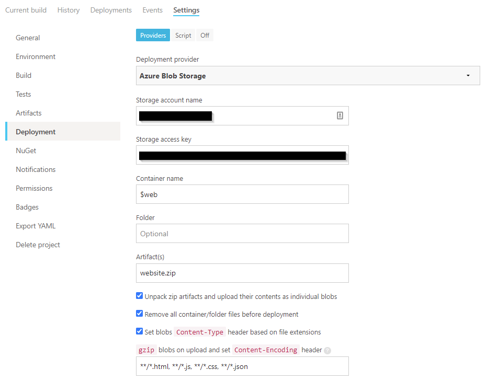Click Export YAML in the sidebar
Screen dimensions: 487x381
pos(36,226)
